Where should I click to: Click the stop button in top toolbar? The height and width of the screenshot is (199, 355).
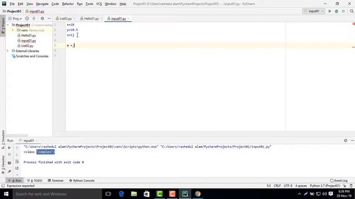pyautogui.click(x=343, y=11)
